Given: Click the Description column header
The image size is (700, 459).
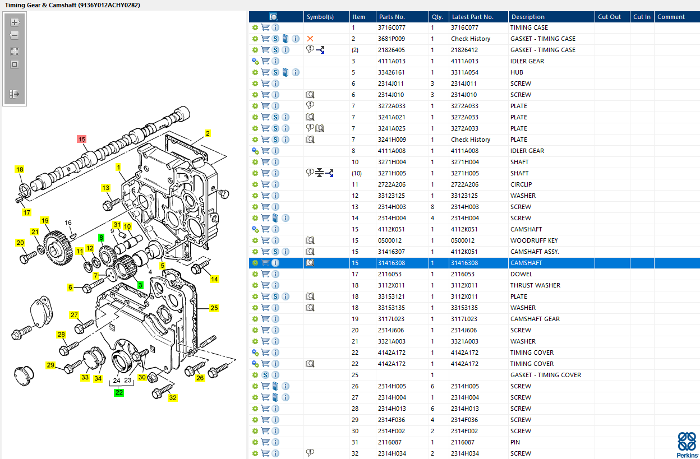Looking at the screenshot, I should [x=527, y=17].
